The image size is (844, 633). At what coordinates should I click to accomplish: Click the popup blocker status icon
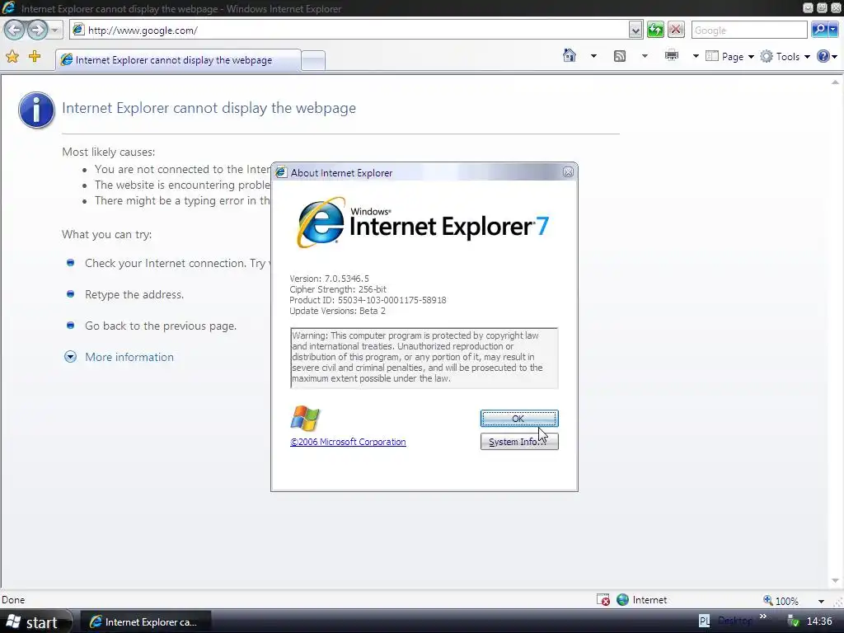click(603, 600)
